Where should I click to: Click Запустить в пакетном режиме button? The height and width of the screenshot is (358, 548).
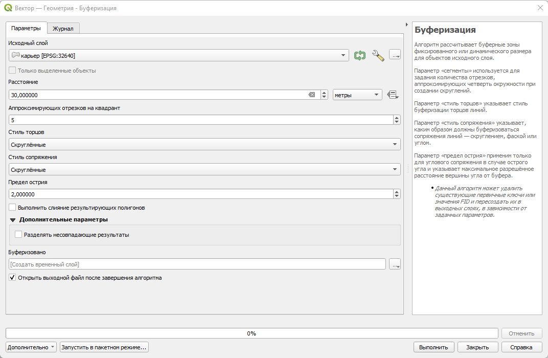104,347
